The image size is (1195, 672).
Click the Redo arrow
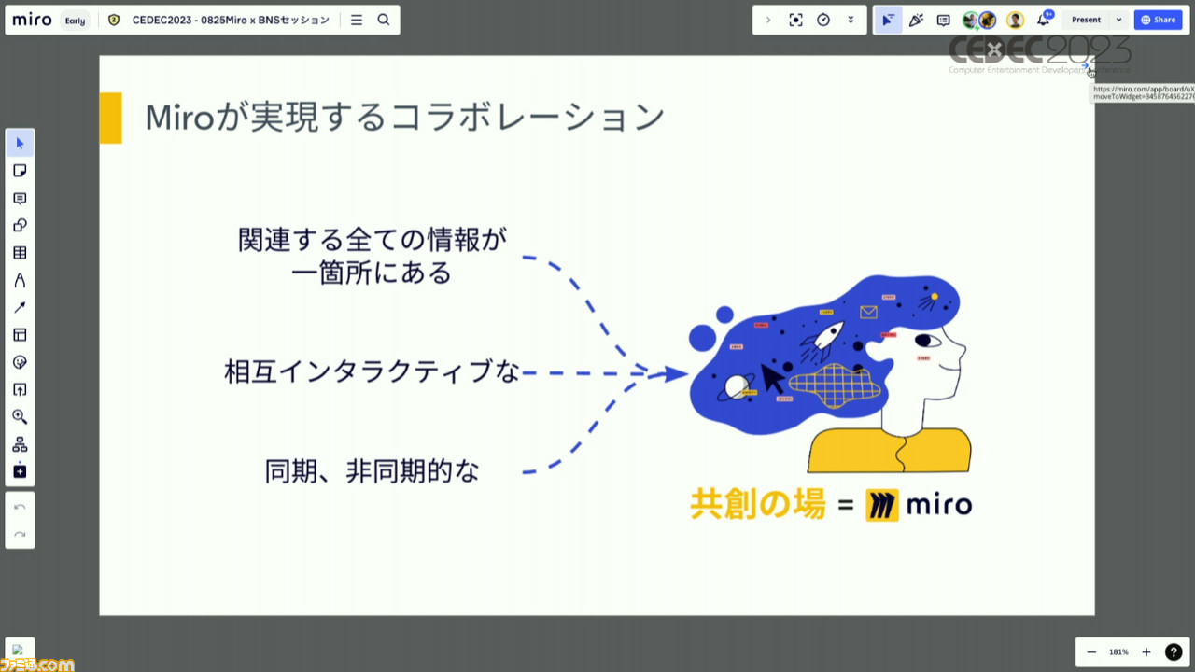20,535
